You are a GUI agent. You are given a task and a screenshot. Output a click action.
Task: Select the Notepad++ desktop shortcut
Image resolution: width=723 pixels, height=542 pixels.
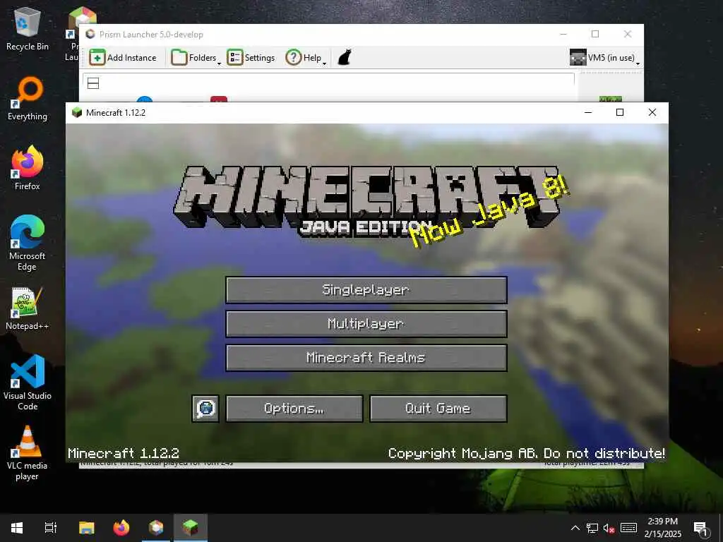28,308
